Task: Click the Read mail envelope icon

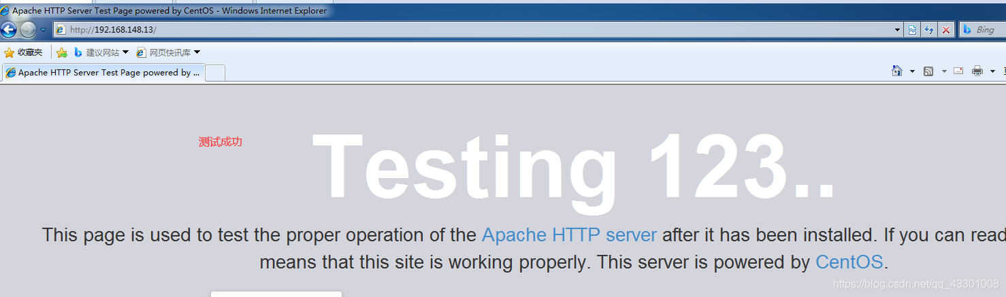Action: (x=958, y=71)
